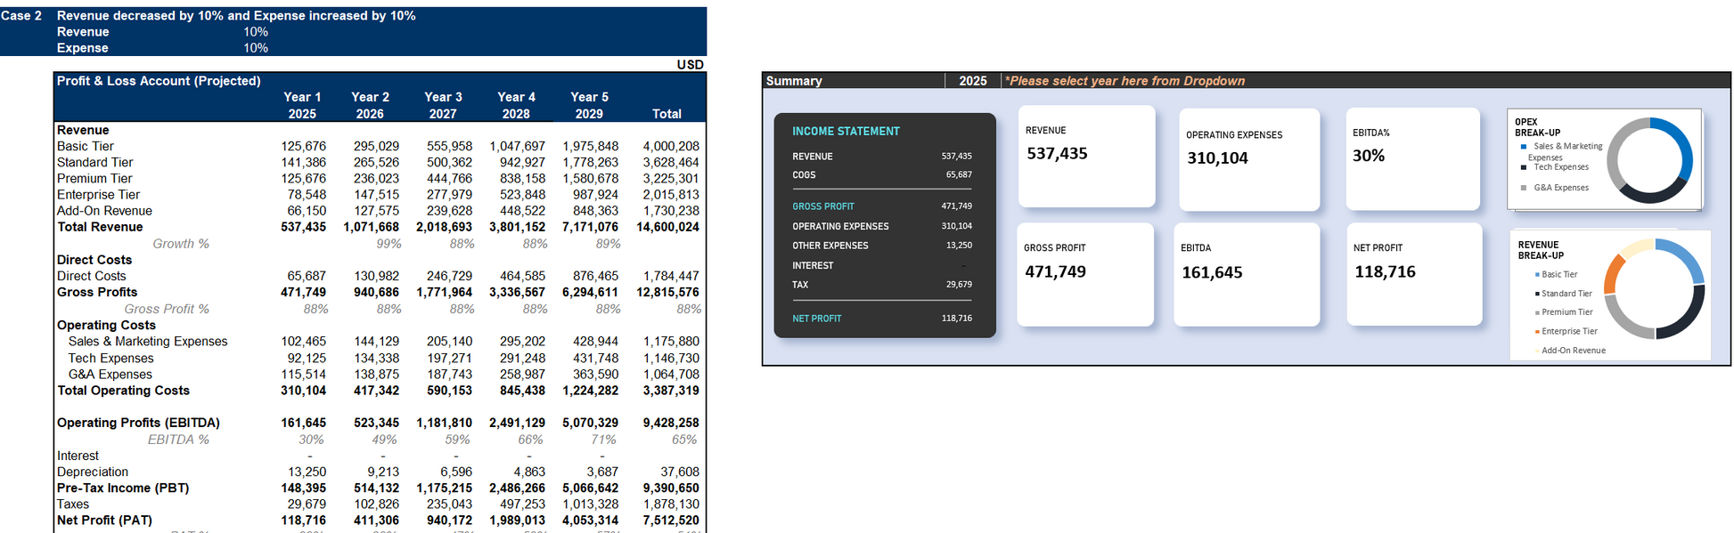The image size is (1734, 533).
Task: Click the Net Profit card showing 118,716
Action: click(x=1414, y=274)
